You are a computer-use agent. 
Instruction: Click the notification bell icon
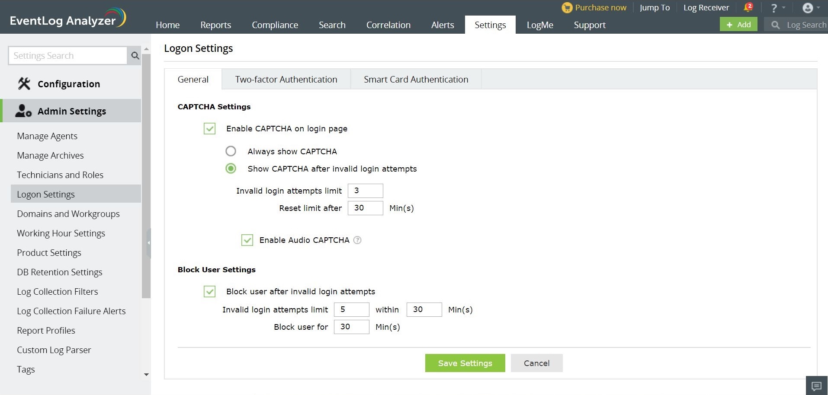(x=748, y=7)
